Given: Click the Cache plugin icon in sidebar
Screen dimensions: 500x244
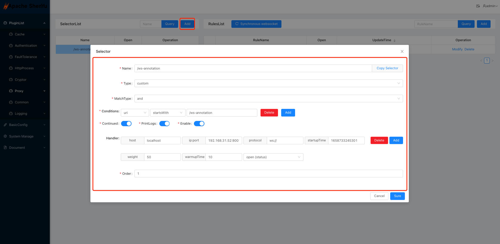Looking at the screenshot, I should 11,34.
